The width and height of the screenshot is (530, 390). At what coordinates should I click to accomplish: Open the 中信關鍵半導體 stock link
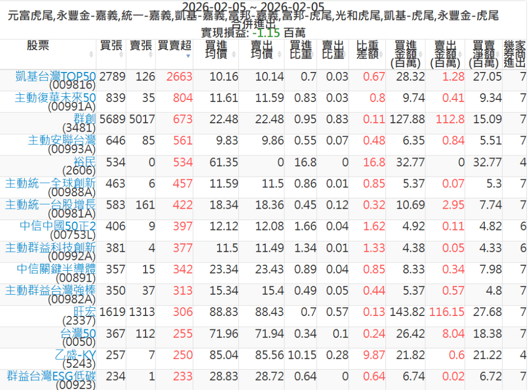coord(56,269)
